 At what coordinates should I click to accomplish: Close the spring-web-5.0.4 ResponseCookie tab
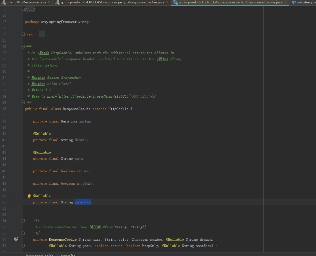pos(167,2)
